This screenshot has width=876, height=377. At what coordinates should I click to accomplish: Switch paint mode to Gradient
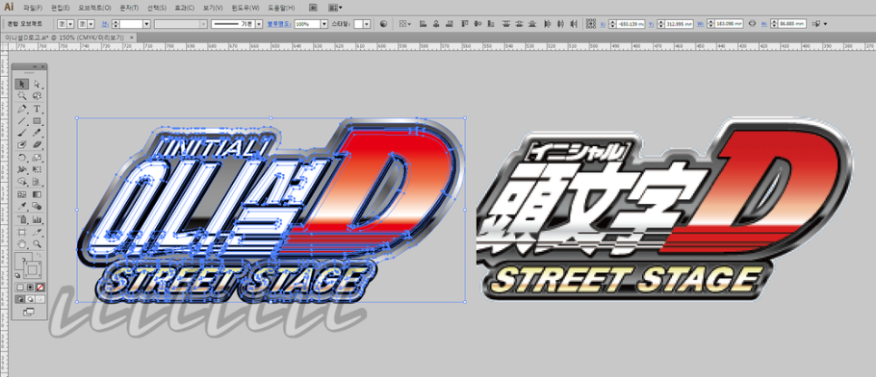coord(30,286)
